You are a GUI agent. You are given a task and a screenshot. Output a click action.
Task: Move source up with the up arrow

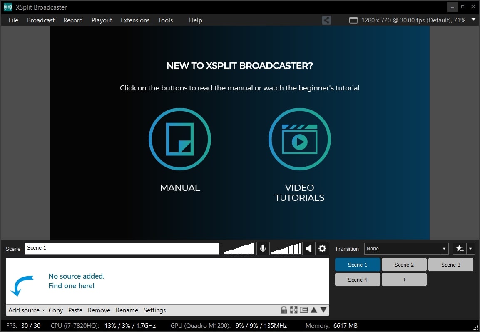pos(314,310)
